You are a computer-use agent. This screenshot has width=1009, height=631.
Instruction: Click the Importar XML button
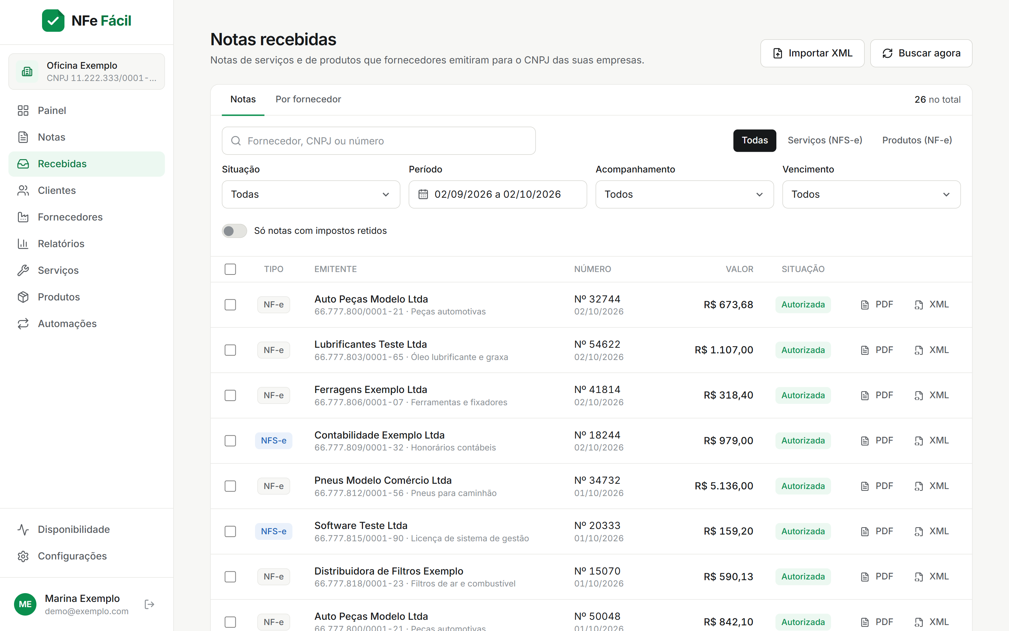[x=812, y=53]
